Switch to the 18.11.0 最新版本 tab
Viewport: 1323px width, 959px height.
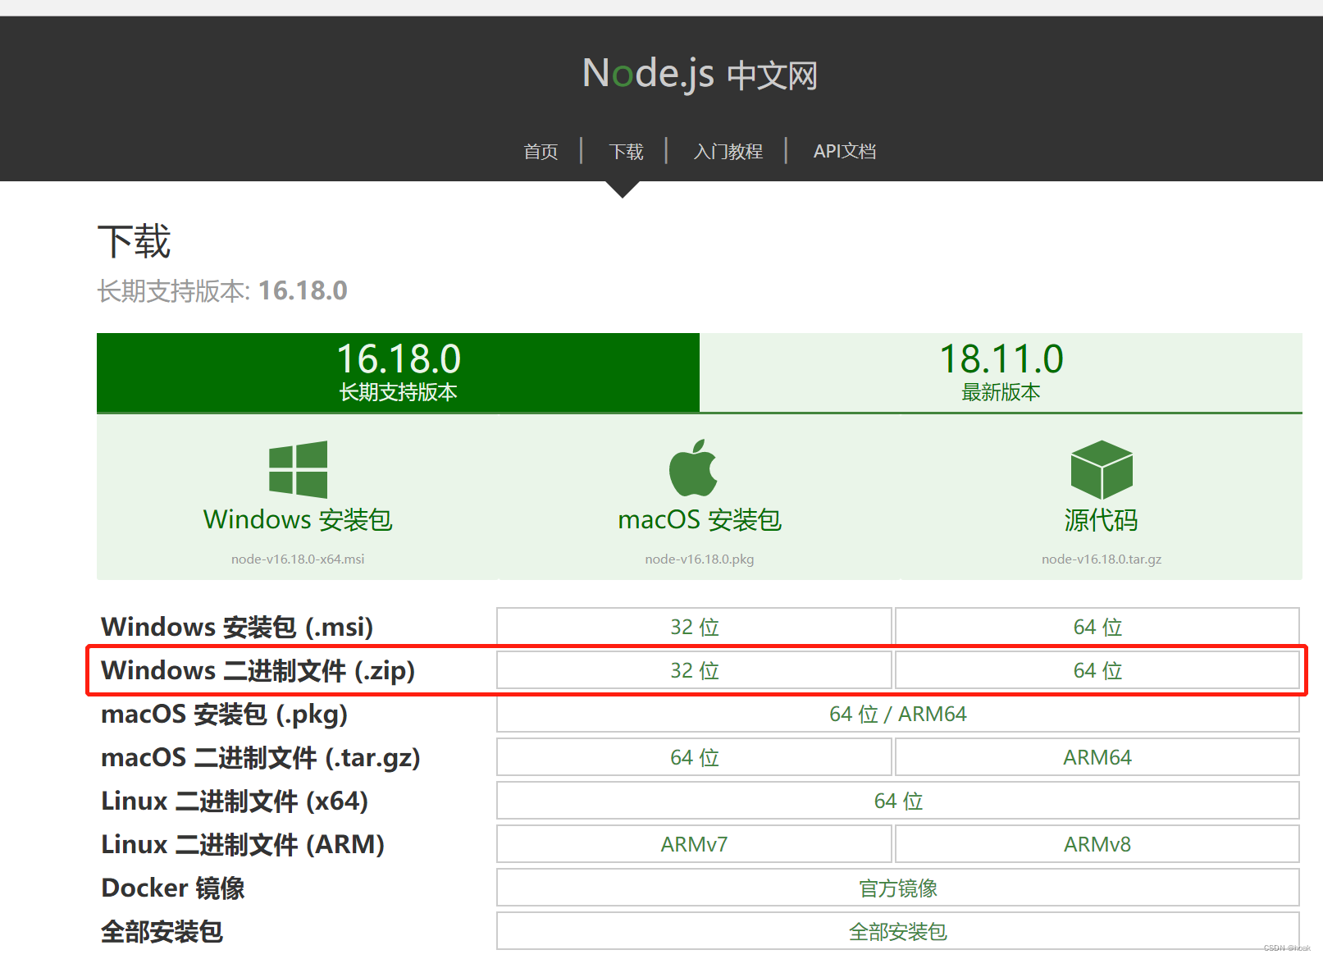pyautogui.click(x=1001, y=372)
